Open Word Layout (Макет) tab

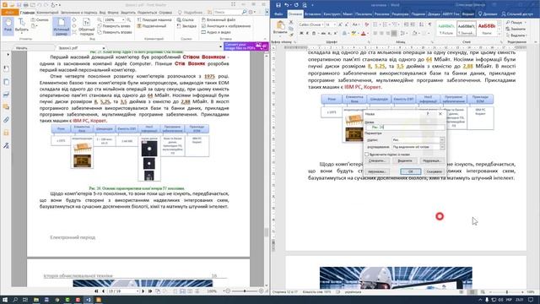348,14
